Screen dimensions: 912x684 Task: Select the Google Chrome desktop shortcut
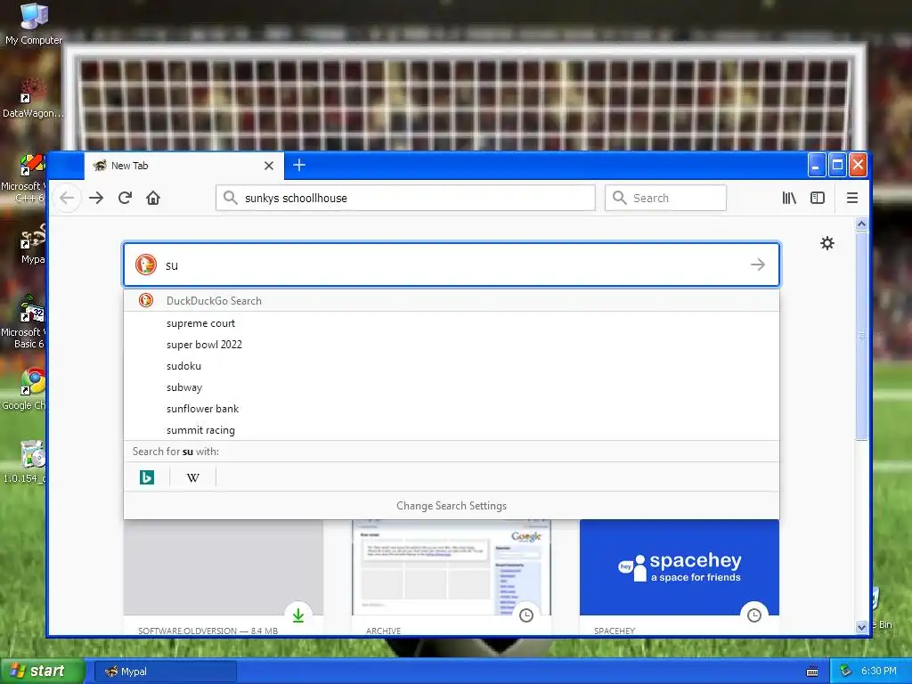point(24,388)
